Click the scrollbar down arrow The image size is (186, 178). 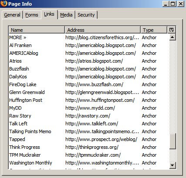(172, 165)
